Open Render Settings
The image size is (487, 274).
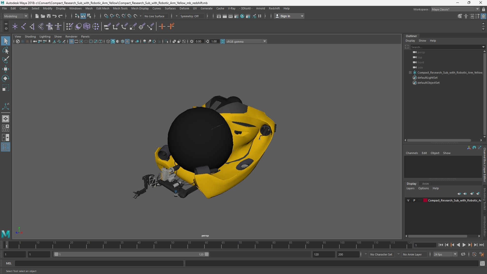(x=236, y=16)
